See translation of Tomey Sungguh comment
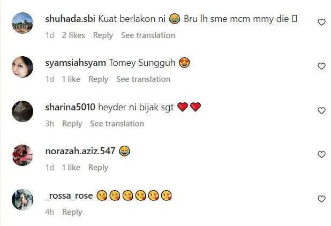Image resolution: width=331 pixels, height=226 pixels. (144, 79)
